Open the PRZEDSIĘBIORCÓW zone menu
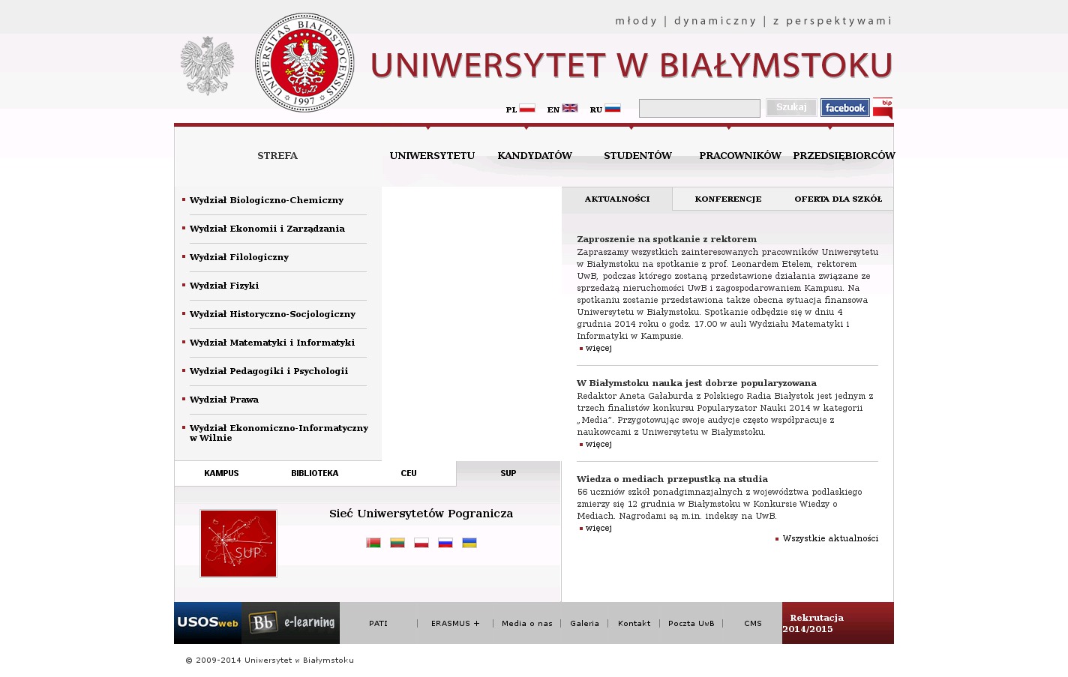Viewport: 1068px width, 677px height. coord(844,156)
